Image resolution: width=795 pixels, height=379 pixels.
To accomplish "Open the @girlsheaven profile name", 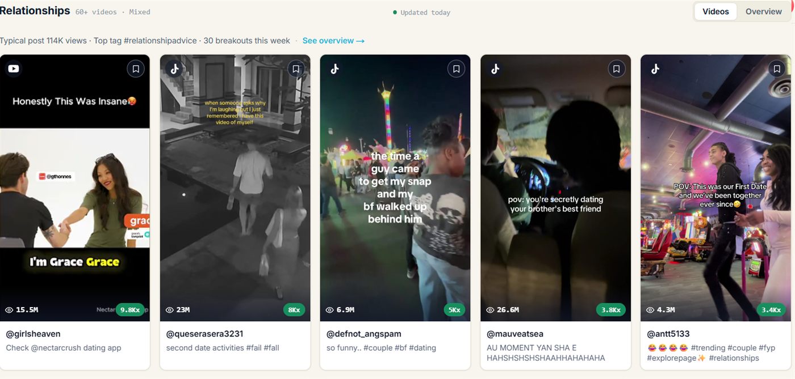I will pyautogui.click(x=33, y=334).
